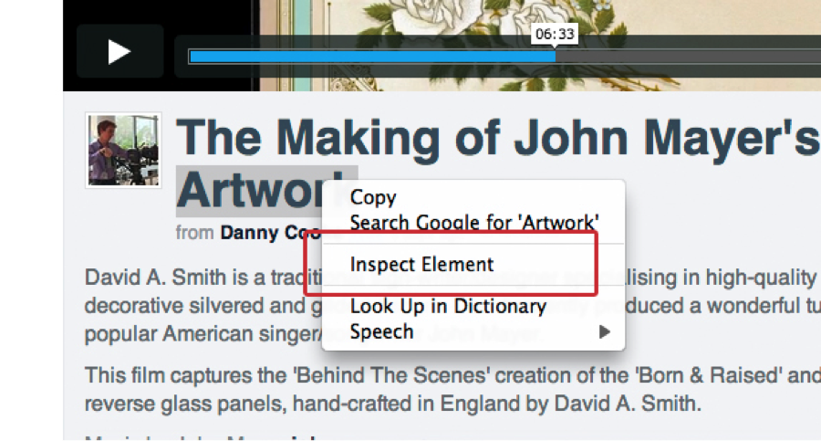Click the title text 'The Making of John Mayer's'
This screenshot has height=441, width=821.
[x=497, y=139]
